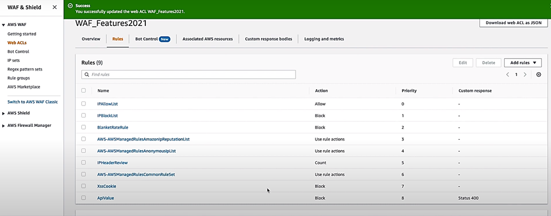Go to the next rules page arrow

click(525, 74)
